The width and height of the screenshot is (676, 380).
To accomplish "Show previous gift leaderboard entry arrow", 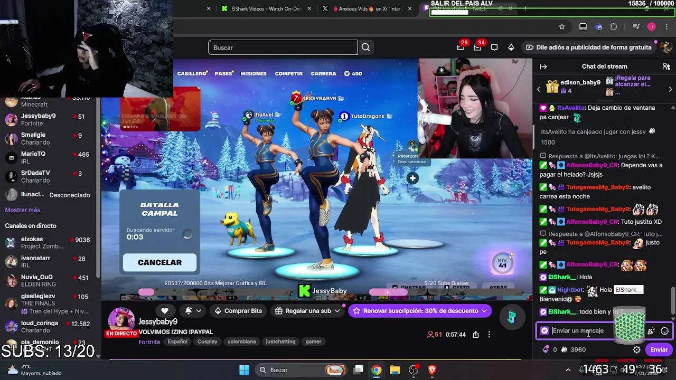I will coord(539,89).
